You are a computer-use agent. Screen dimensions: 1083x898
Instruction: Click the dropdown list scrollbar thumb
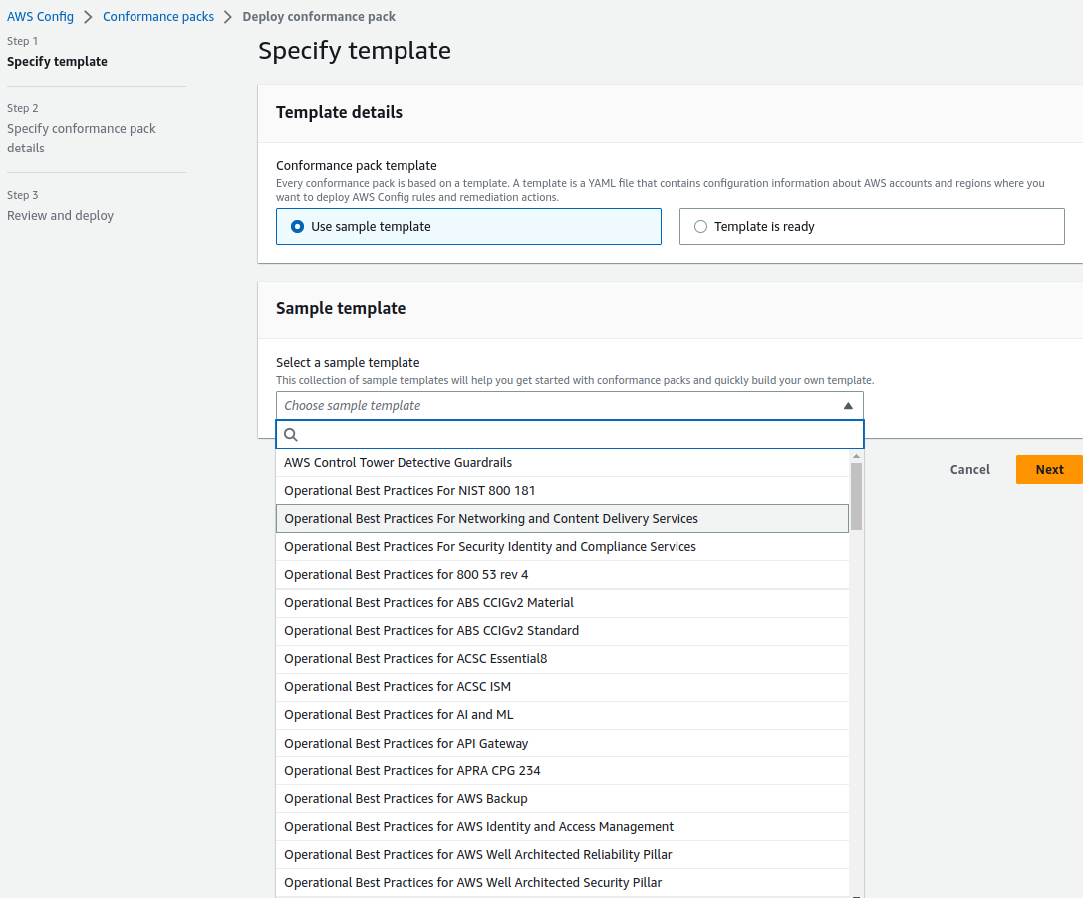click(x=856, y=495)
